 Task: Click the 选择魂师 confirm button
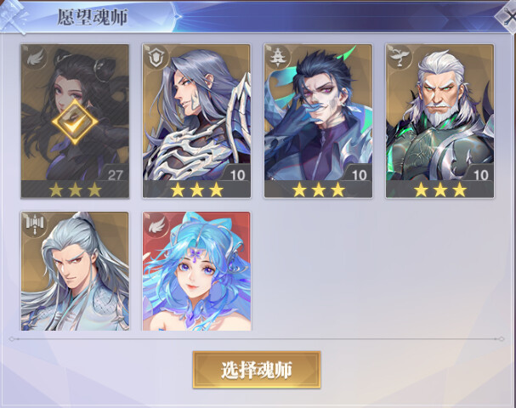(257, 370)
